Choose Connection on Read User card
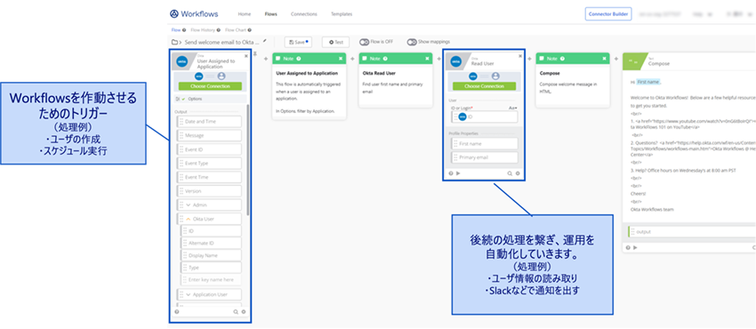 coord(484,85)
